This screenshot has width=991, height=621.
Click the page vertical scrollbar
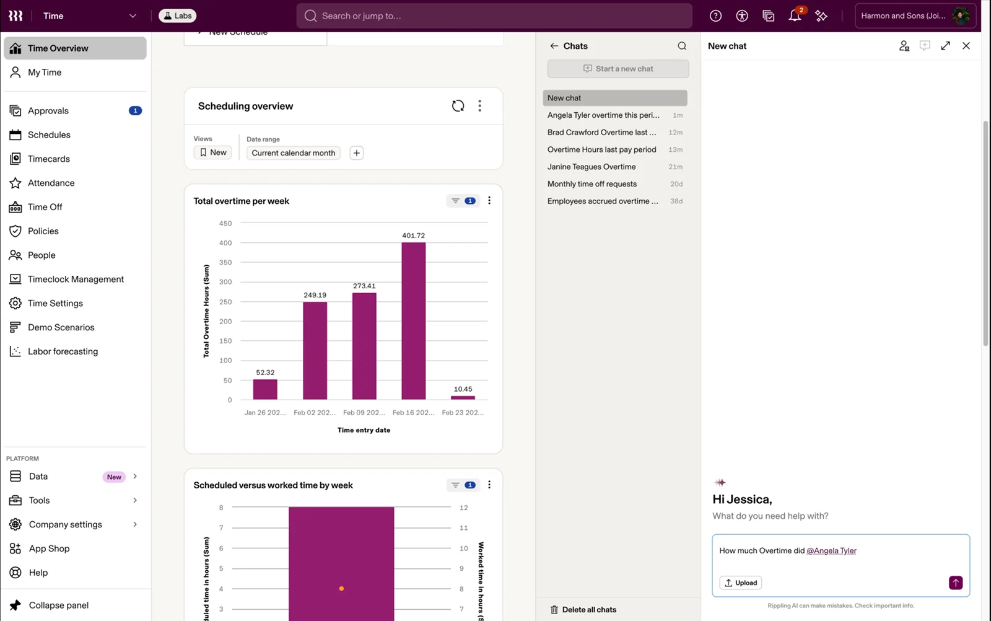pyautogui.click(x=986, y=234)
